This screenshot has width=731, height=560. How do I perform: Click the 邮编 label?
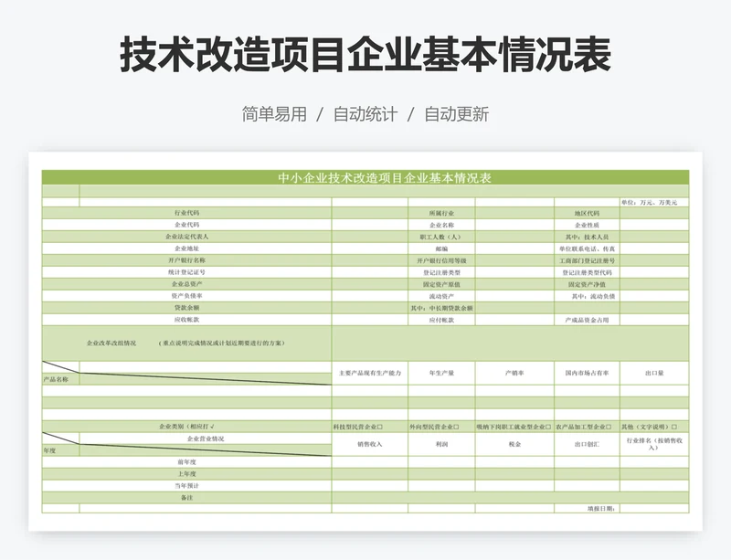441,249
